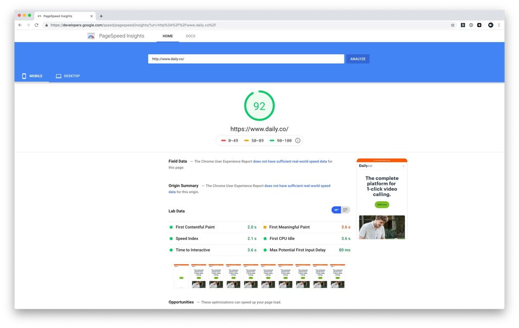
Task: Click the arrow extension icon
Action: click(479, 25)
